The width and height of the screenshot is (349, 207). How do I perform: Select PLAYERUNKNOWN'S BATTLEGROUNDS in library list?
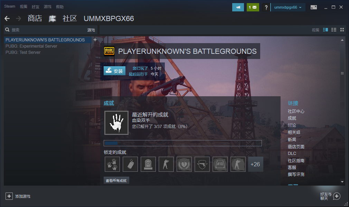tap(48, 40)
